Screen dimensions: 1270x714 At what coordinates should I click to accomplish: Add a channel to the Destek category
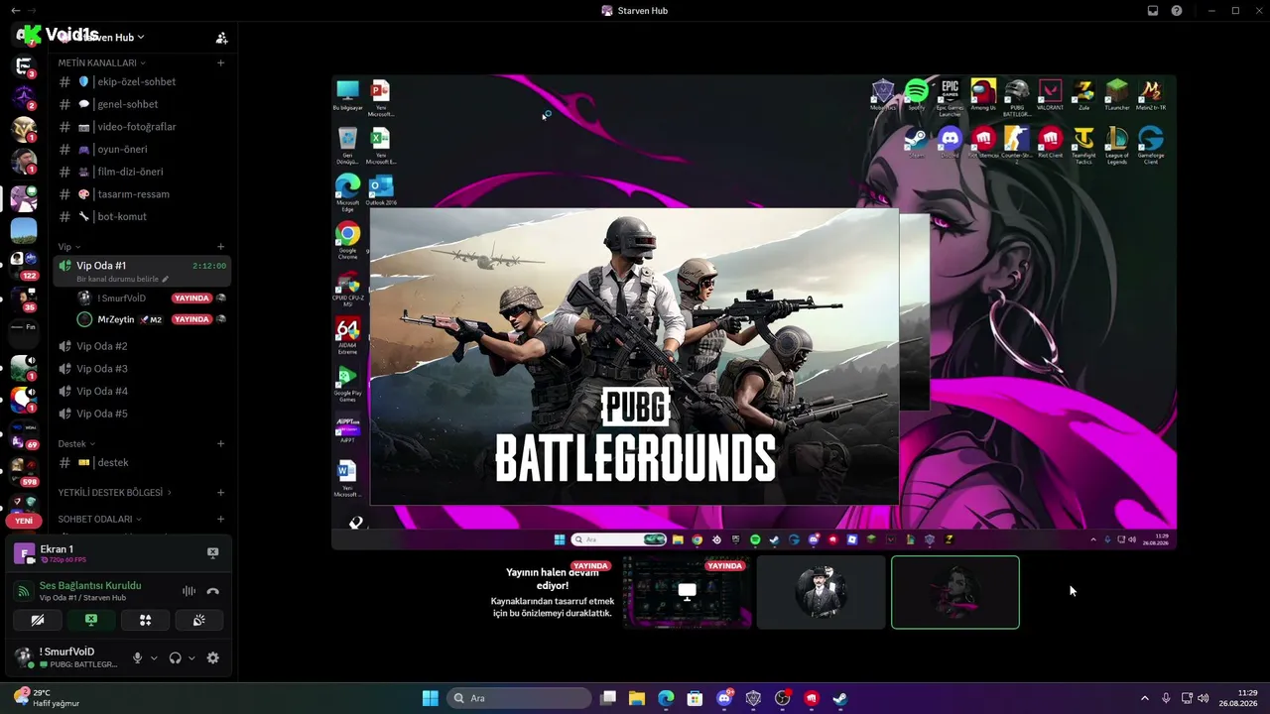pyautogui.click(x=220, y=443)
